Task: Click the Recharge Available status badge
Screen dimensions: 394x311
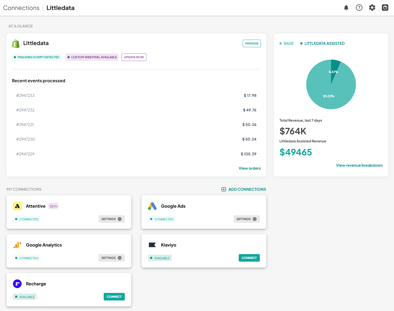Action: click(x=25, y=297)
